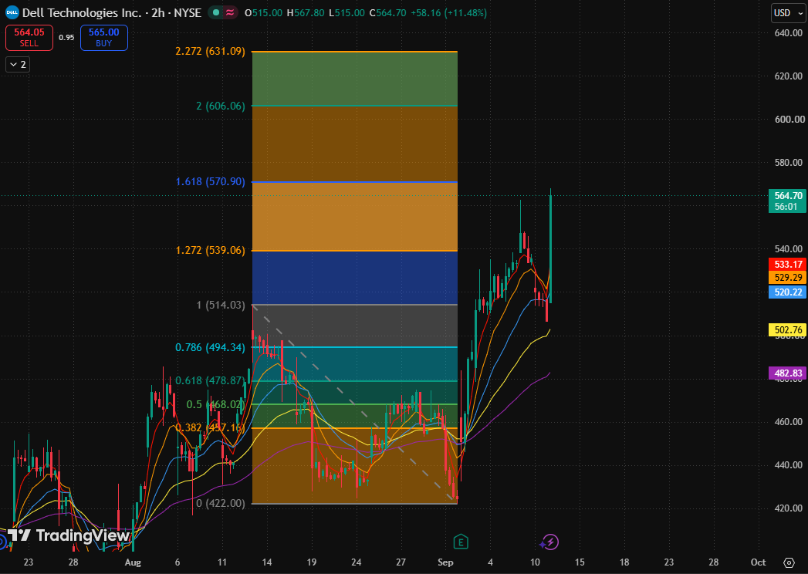The image size is (808, 574).
Task: Click the 2h interval label in header
Action: coord(158,13)
